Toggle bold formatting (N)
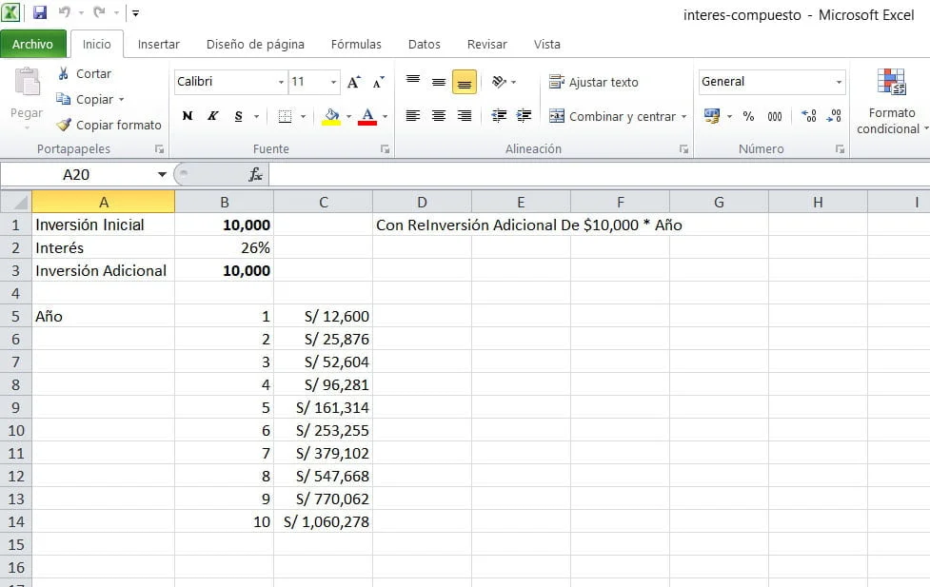930x587 pixels. [x=188, y=116]
